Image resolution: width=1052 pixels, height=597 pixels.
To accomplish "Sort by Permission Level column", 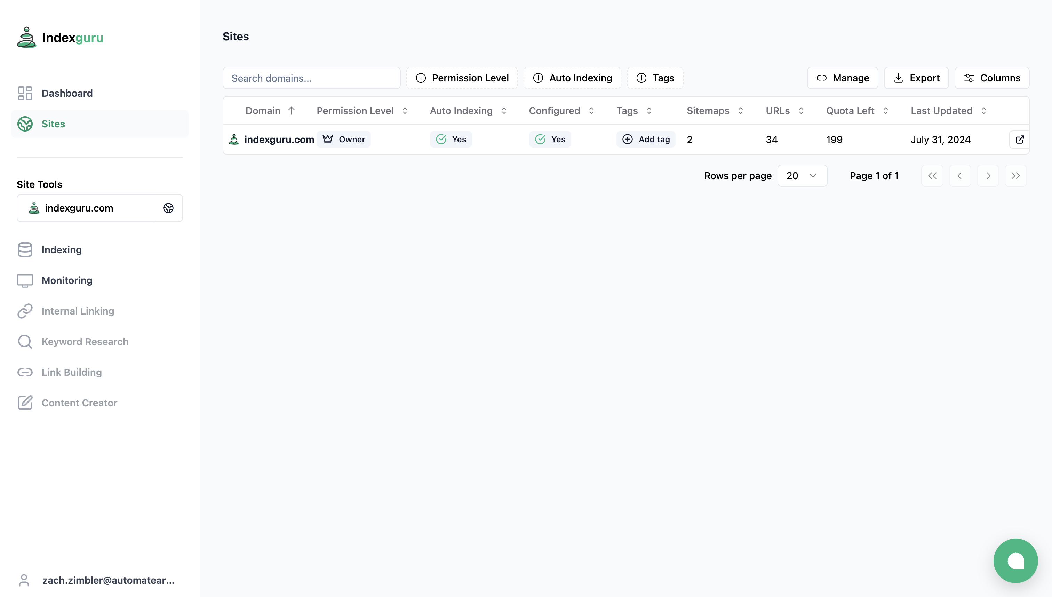I will [x=362, y=111].
